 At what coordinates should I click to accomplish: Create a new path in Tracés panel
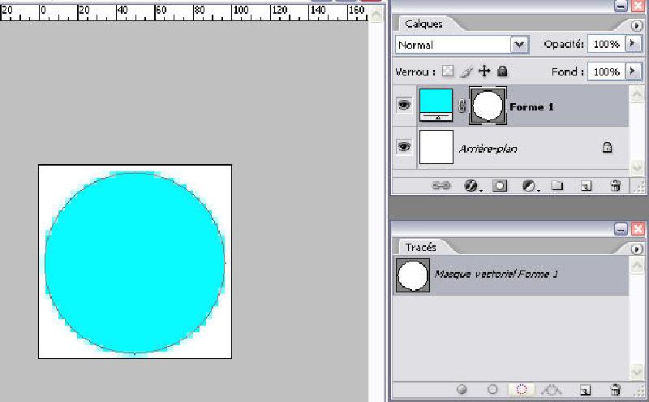pyautogui.click(x=585, y=390)
